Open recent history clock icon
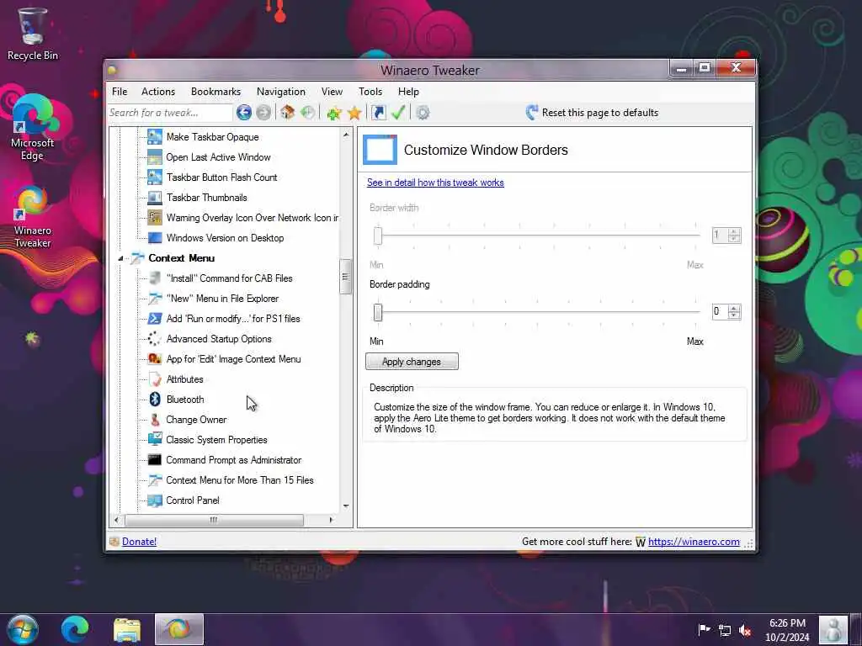Screen dimensions: 862x646 point(308,113)
